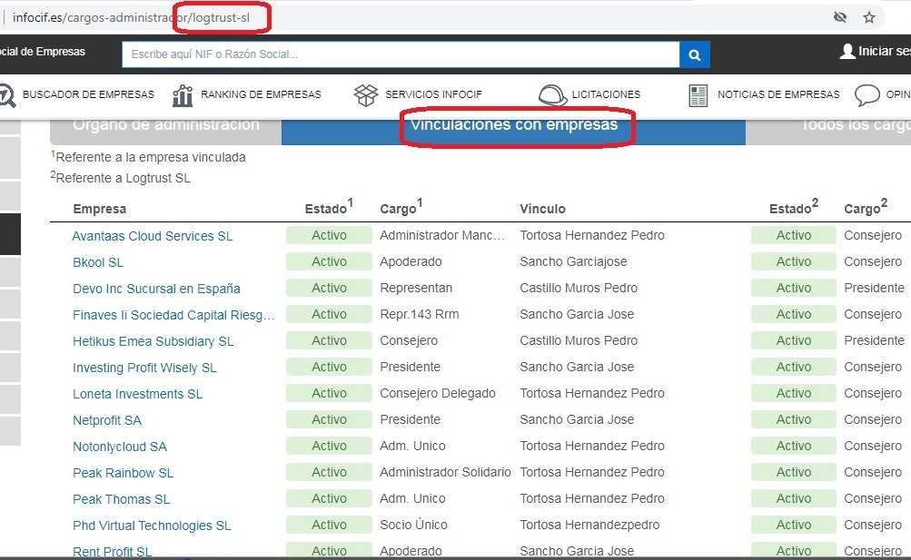Click the Empresa column header
The image size is (911, 560).
(99, 209)
